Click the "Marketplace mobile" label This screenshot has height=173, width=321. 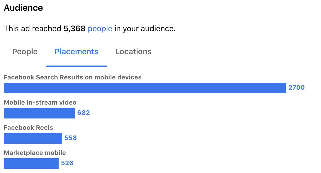[x=35, y=153]
